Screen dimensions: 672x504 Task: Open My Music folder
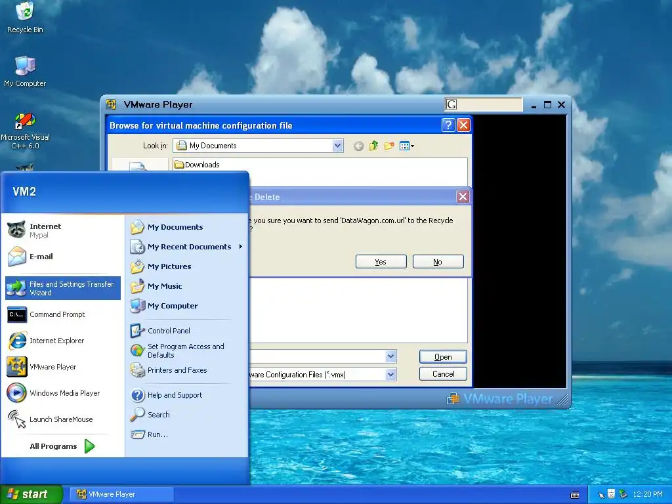tap(186, 286)
